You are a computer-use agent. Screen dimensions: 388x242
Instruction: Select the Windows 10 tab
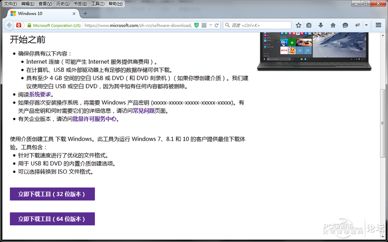pos(43,14)
